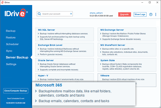161x108 pixels.
Task: Click the Search your account field
Action: pyautogui.click(x=55, y=14)
